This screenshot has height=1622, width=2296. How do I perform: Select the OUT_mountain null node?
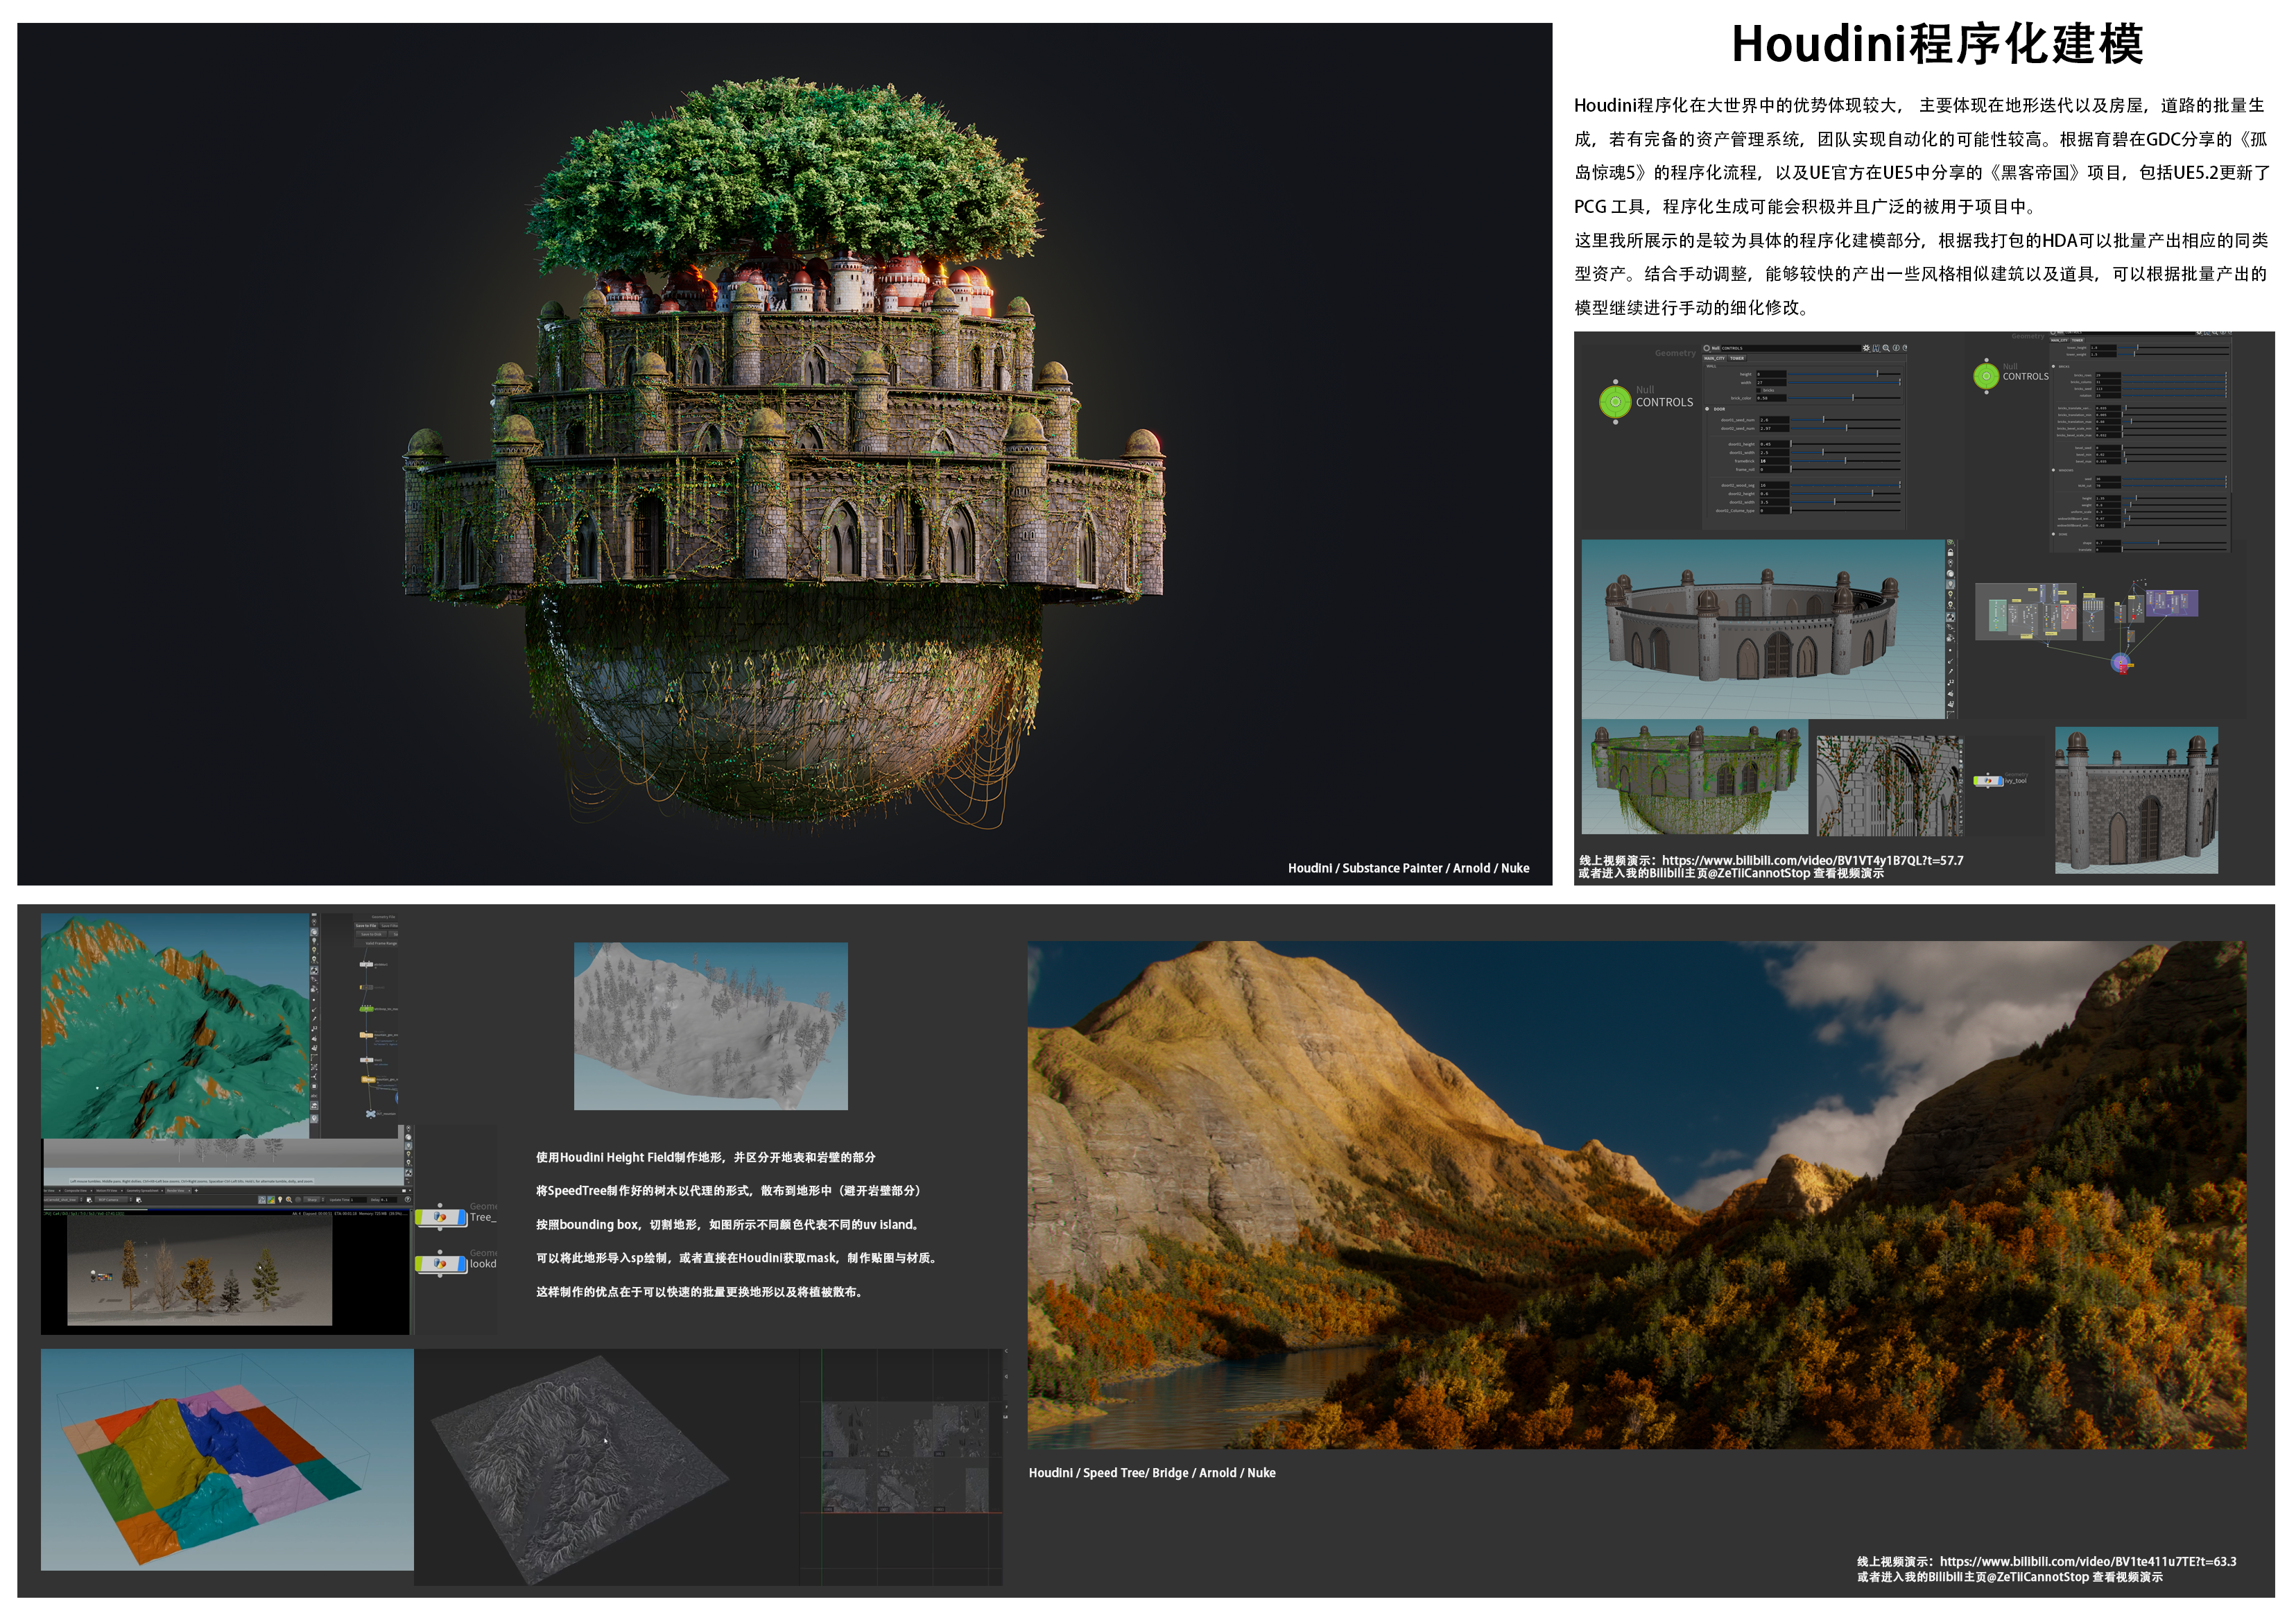tap(371, 1114)
